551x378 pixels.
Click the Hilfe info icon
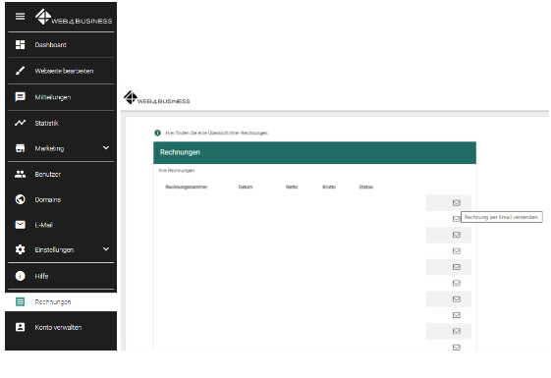tap(20, 276)
